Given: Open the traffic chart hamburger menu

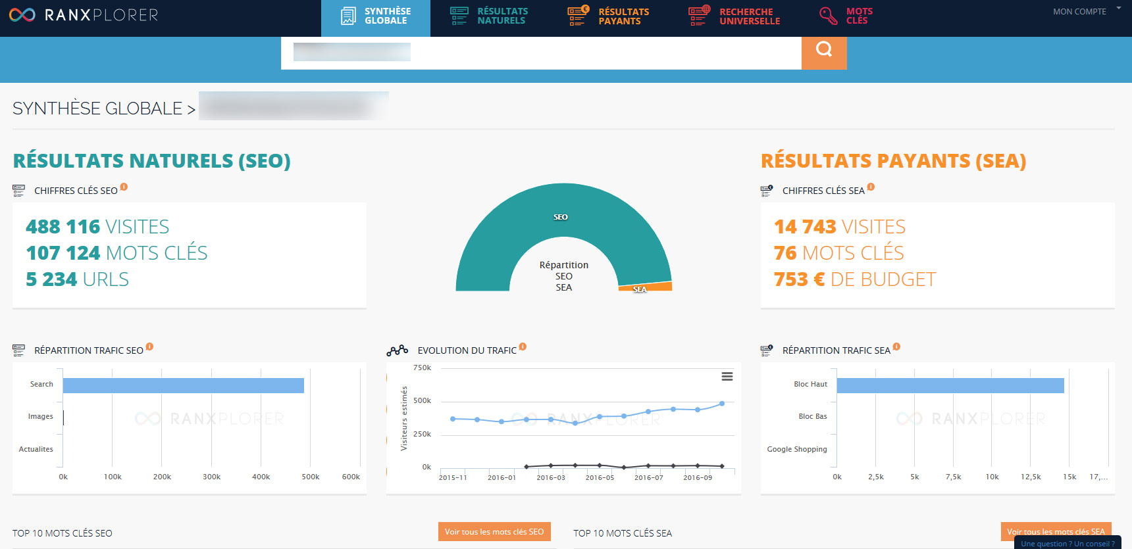Looking at the screenshot, I should [x=727, y=377].
